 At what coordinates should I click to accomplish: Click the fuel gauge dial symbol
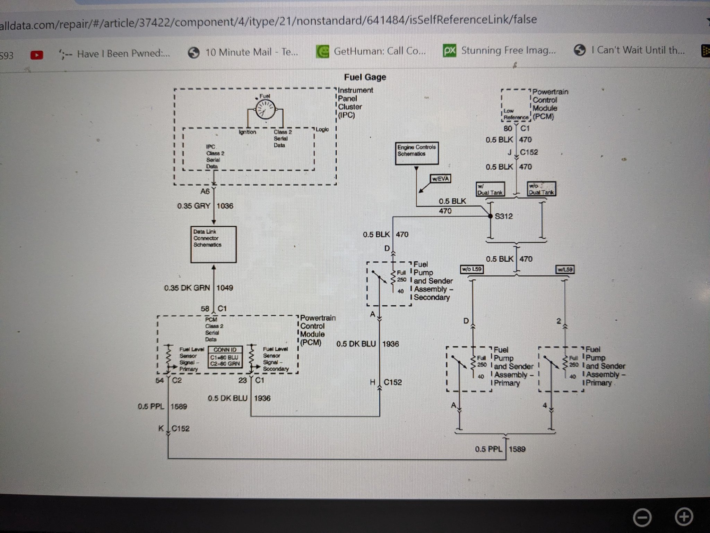coord(265,110)
